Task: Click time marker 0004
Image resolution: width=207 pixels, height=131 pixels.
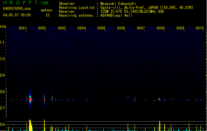Action: 82,28
